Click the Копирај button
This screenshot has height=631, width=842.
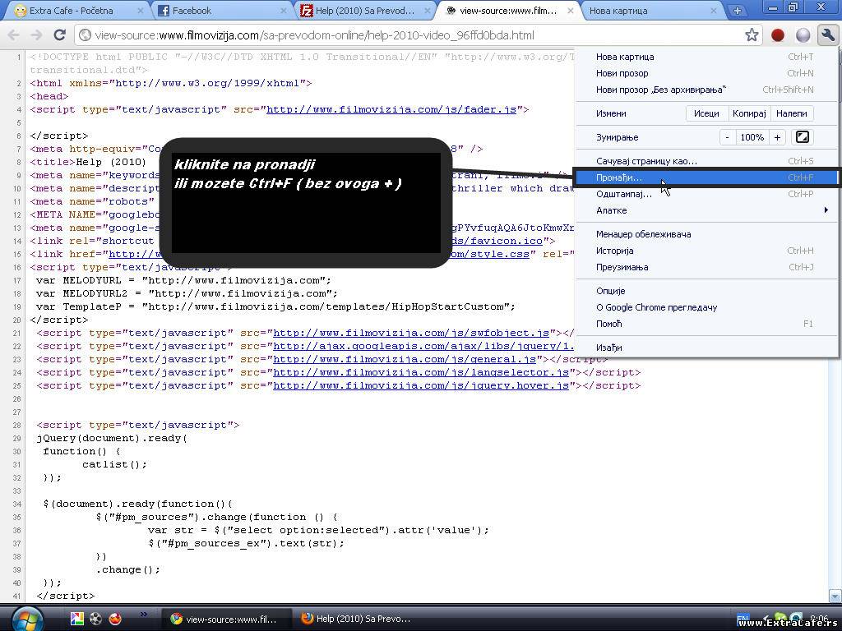click(x=748, y=113)
